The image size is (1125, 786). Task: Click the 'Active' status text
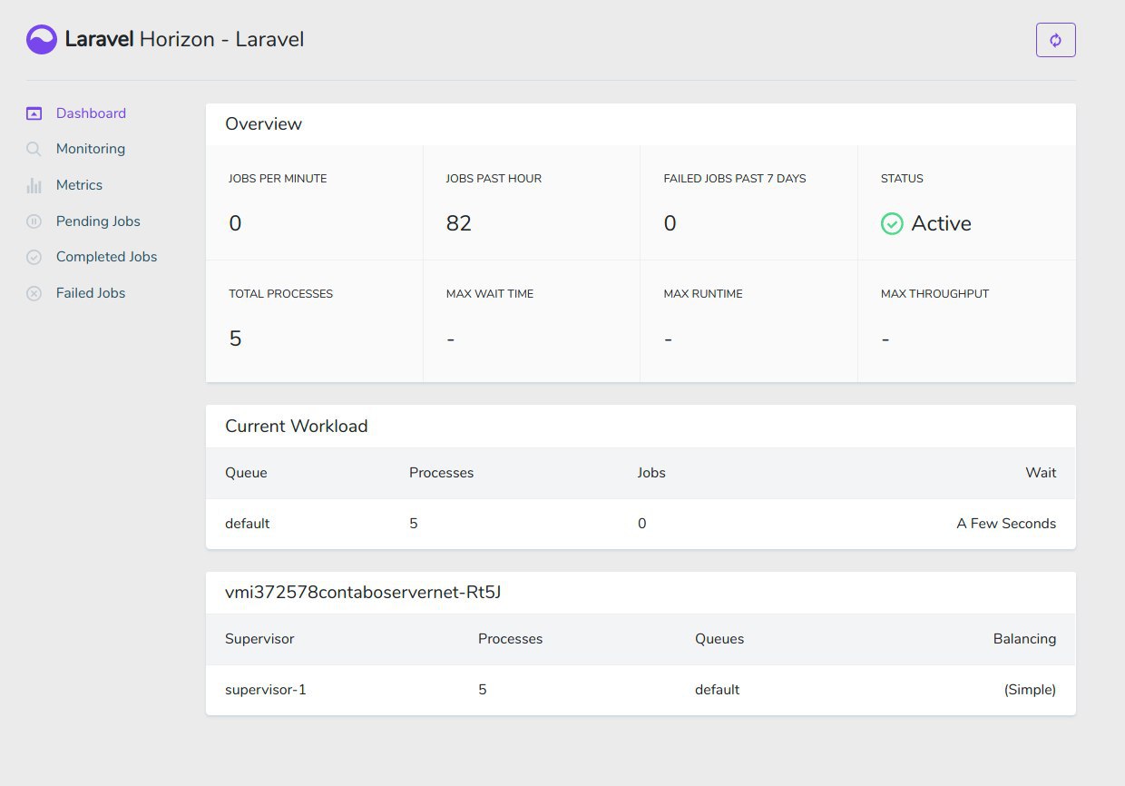coord(941,223)
